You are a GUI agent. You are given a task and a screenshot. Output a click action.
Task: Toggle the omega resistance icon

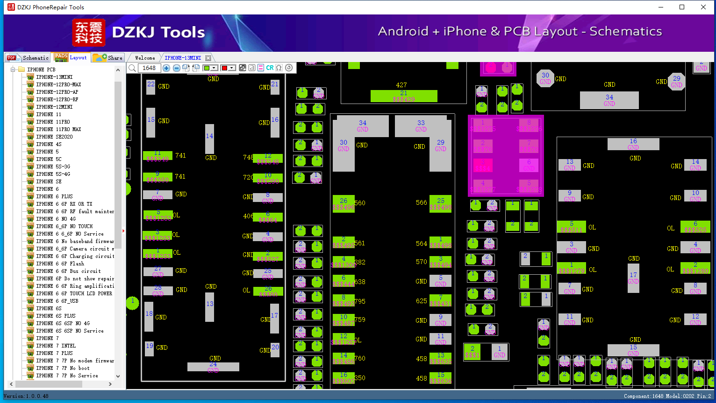pos(279,68)
